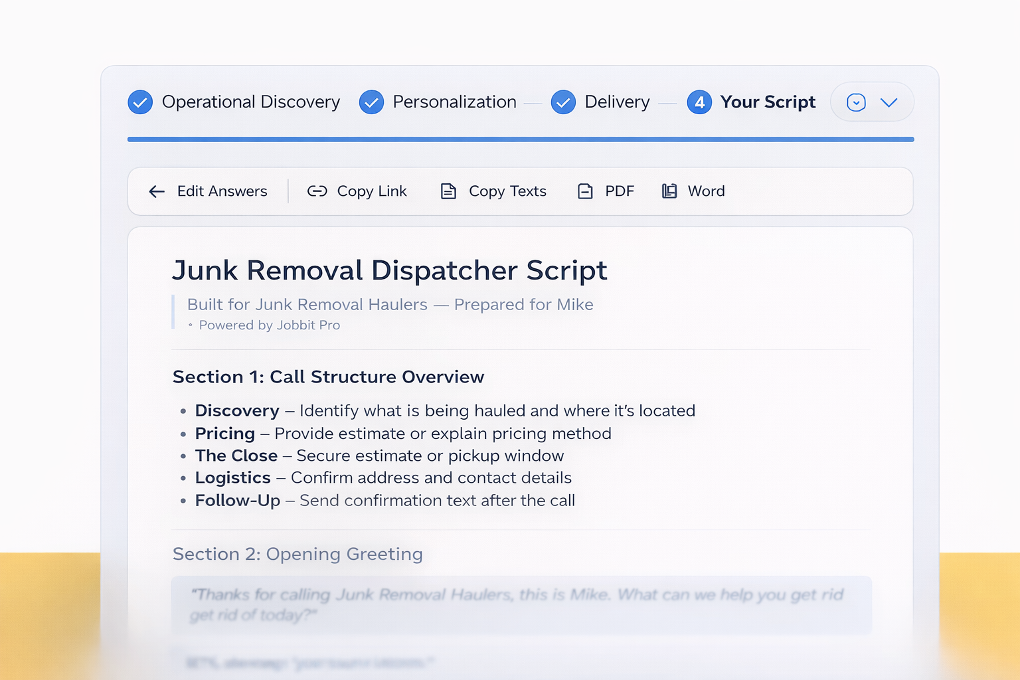
Task: Collapse the Section 1: Call Structure Overview heading
Action: click(x=328, y=377)
